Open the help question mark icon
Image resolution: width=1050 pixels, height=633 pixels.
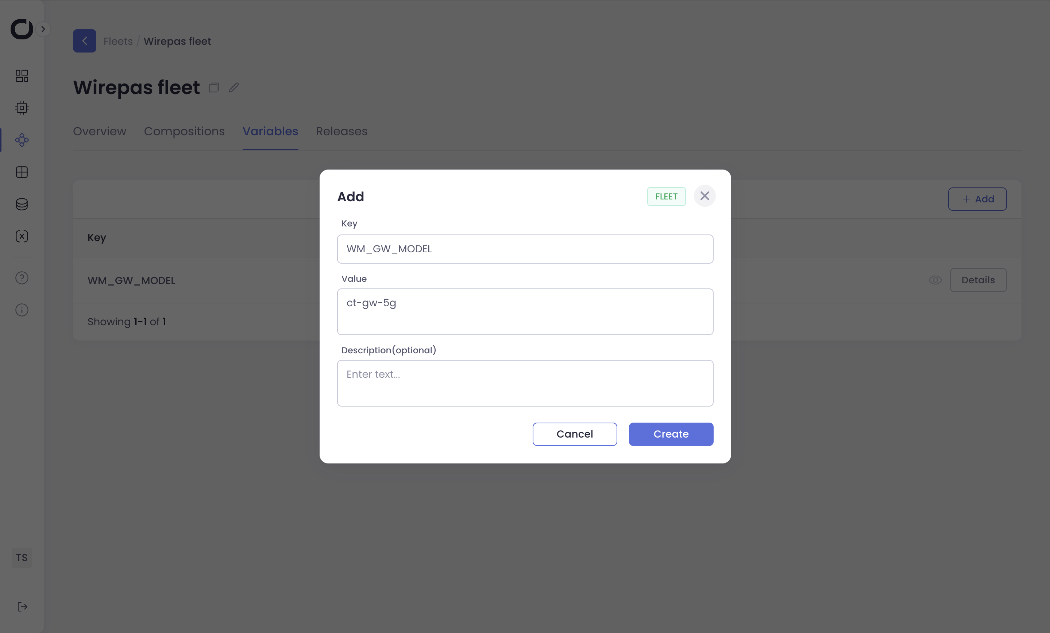click(22, 278)
